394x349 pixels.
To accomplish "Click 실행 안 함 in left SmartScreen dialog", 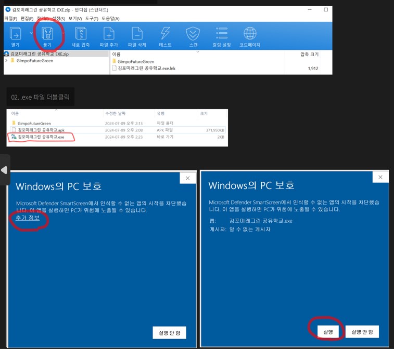I will point(169,333).
